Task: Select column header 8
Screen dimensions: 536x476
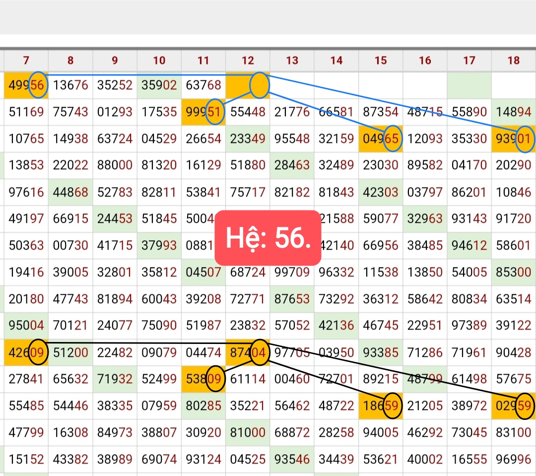Action: coord(70,61)
